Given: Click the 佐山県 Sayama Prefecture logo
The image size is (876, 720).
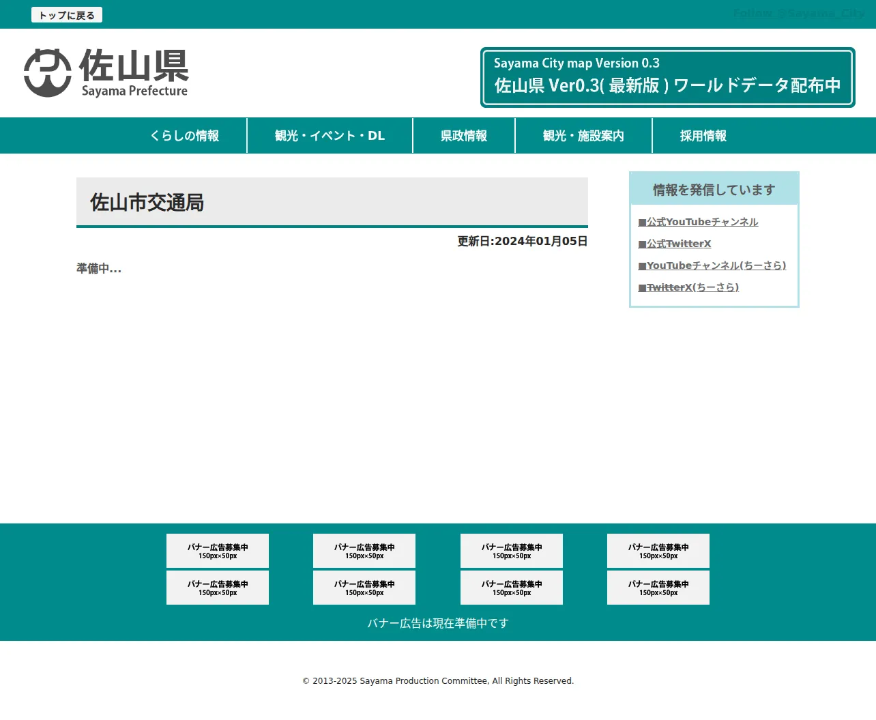Looking at the screenshot, I should (x=106, y=73).
